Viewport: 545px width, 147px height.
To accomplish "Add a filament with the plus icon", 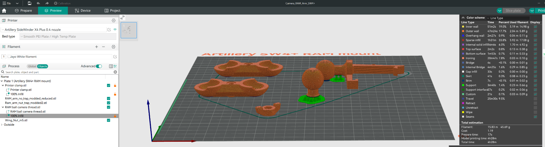I will [x=97, y=47].
